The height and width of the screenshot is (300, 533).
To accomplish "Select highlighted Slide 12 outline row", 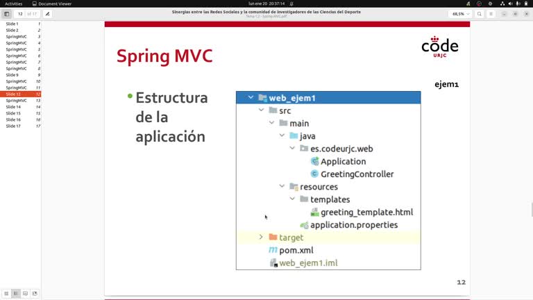I will 20,94.
